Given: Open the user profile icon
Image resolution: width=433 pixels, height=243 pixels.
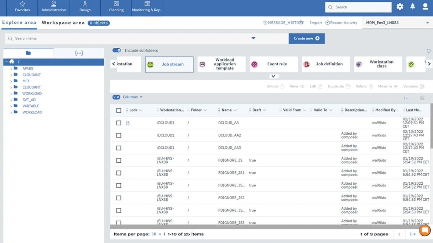Looking at the screenshot, I should tap(425, 6).
